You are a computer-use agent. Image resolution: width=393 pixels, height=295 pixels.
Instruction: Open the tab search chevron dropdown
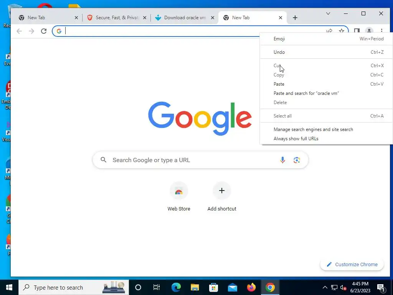click(328, 13)
